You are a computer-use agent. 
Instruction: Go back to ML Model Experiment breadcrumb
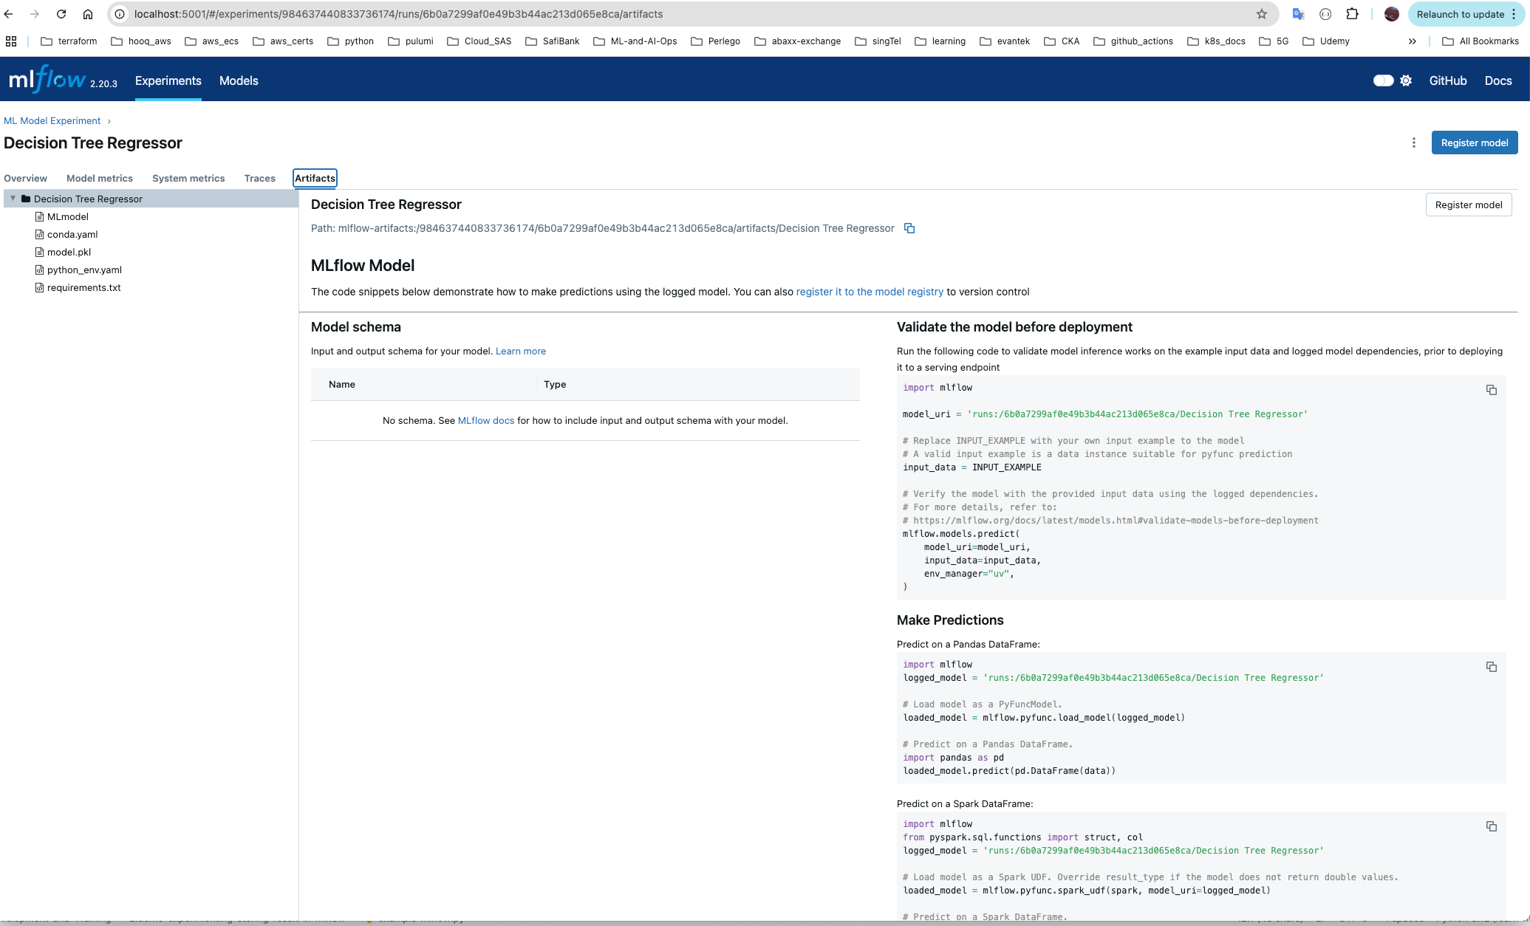pyautogui.click(x=52, y=120)
